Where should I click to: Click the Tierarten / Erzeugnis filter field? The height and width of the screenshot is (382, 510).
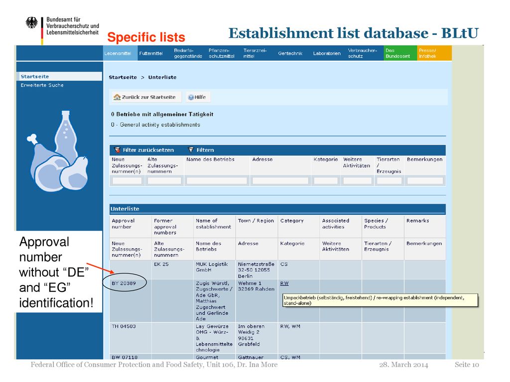pos(389,181)
